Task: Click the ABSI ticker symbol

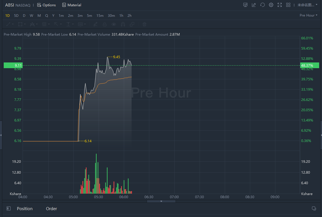Action: click(9, 5)
